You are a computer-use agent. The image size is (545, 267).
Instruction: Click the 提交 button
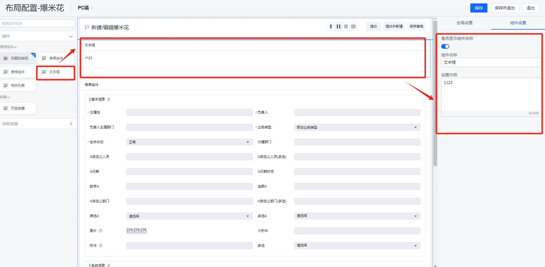(x=373, y=26)
